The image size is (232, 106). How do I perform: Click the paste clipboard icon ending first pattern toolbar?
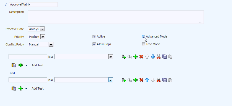coord(170,57)
